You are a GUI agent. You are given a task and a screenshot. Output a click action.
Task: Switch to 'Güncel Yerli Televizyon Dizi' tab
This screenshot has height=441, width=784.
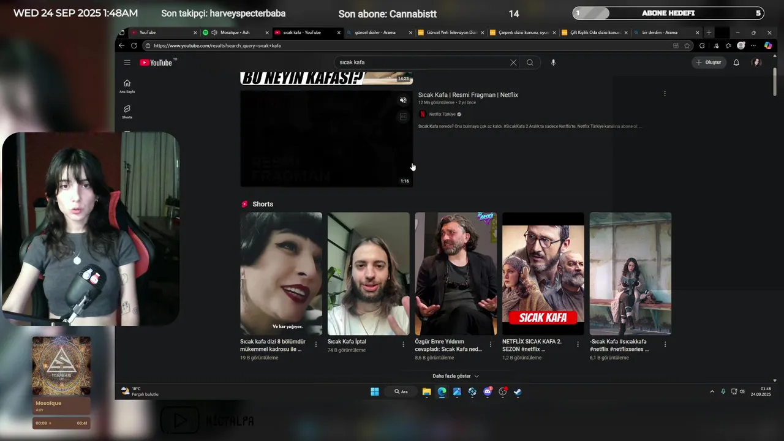click(450, 32)
